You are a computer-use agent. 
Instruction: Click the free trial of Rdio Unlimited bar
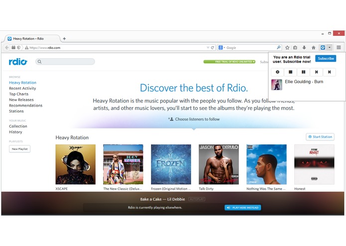[230, 62]
